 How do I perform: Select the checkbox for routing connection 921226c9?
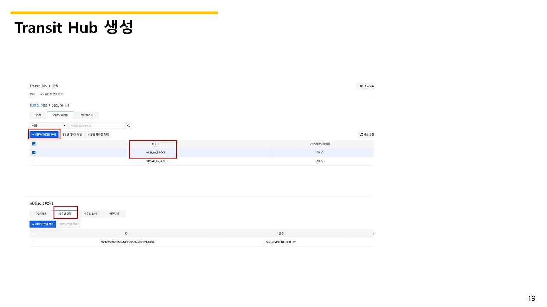[x=34, y=242]
